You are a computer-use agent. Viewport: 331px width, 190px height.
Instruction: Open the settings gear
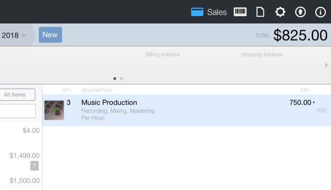click(x=280, y=12)
